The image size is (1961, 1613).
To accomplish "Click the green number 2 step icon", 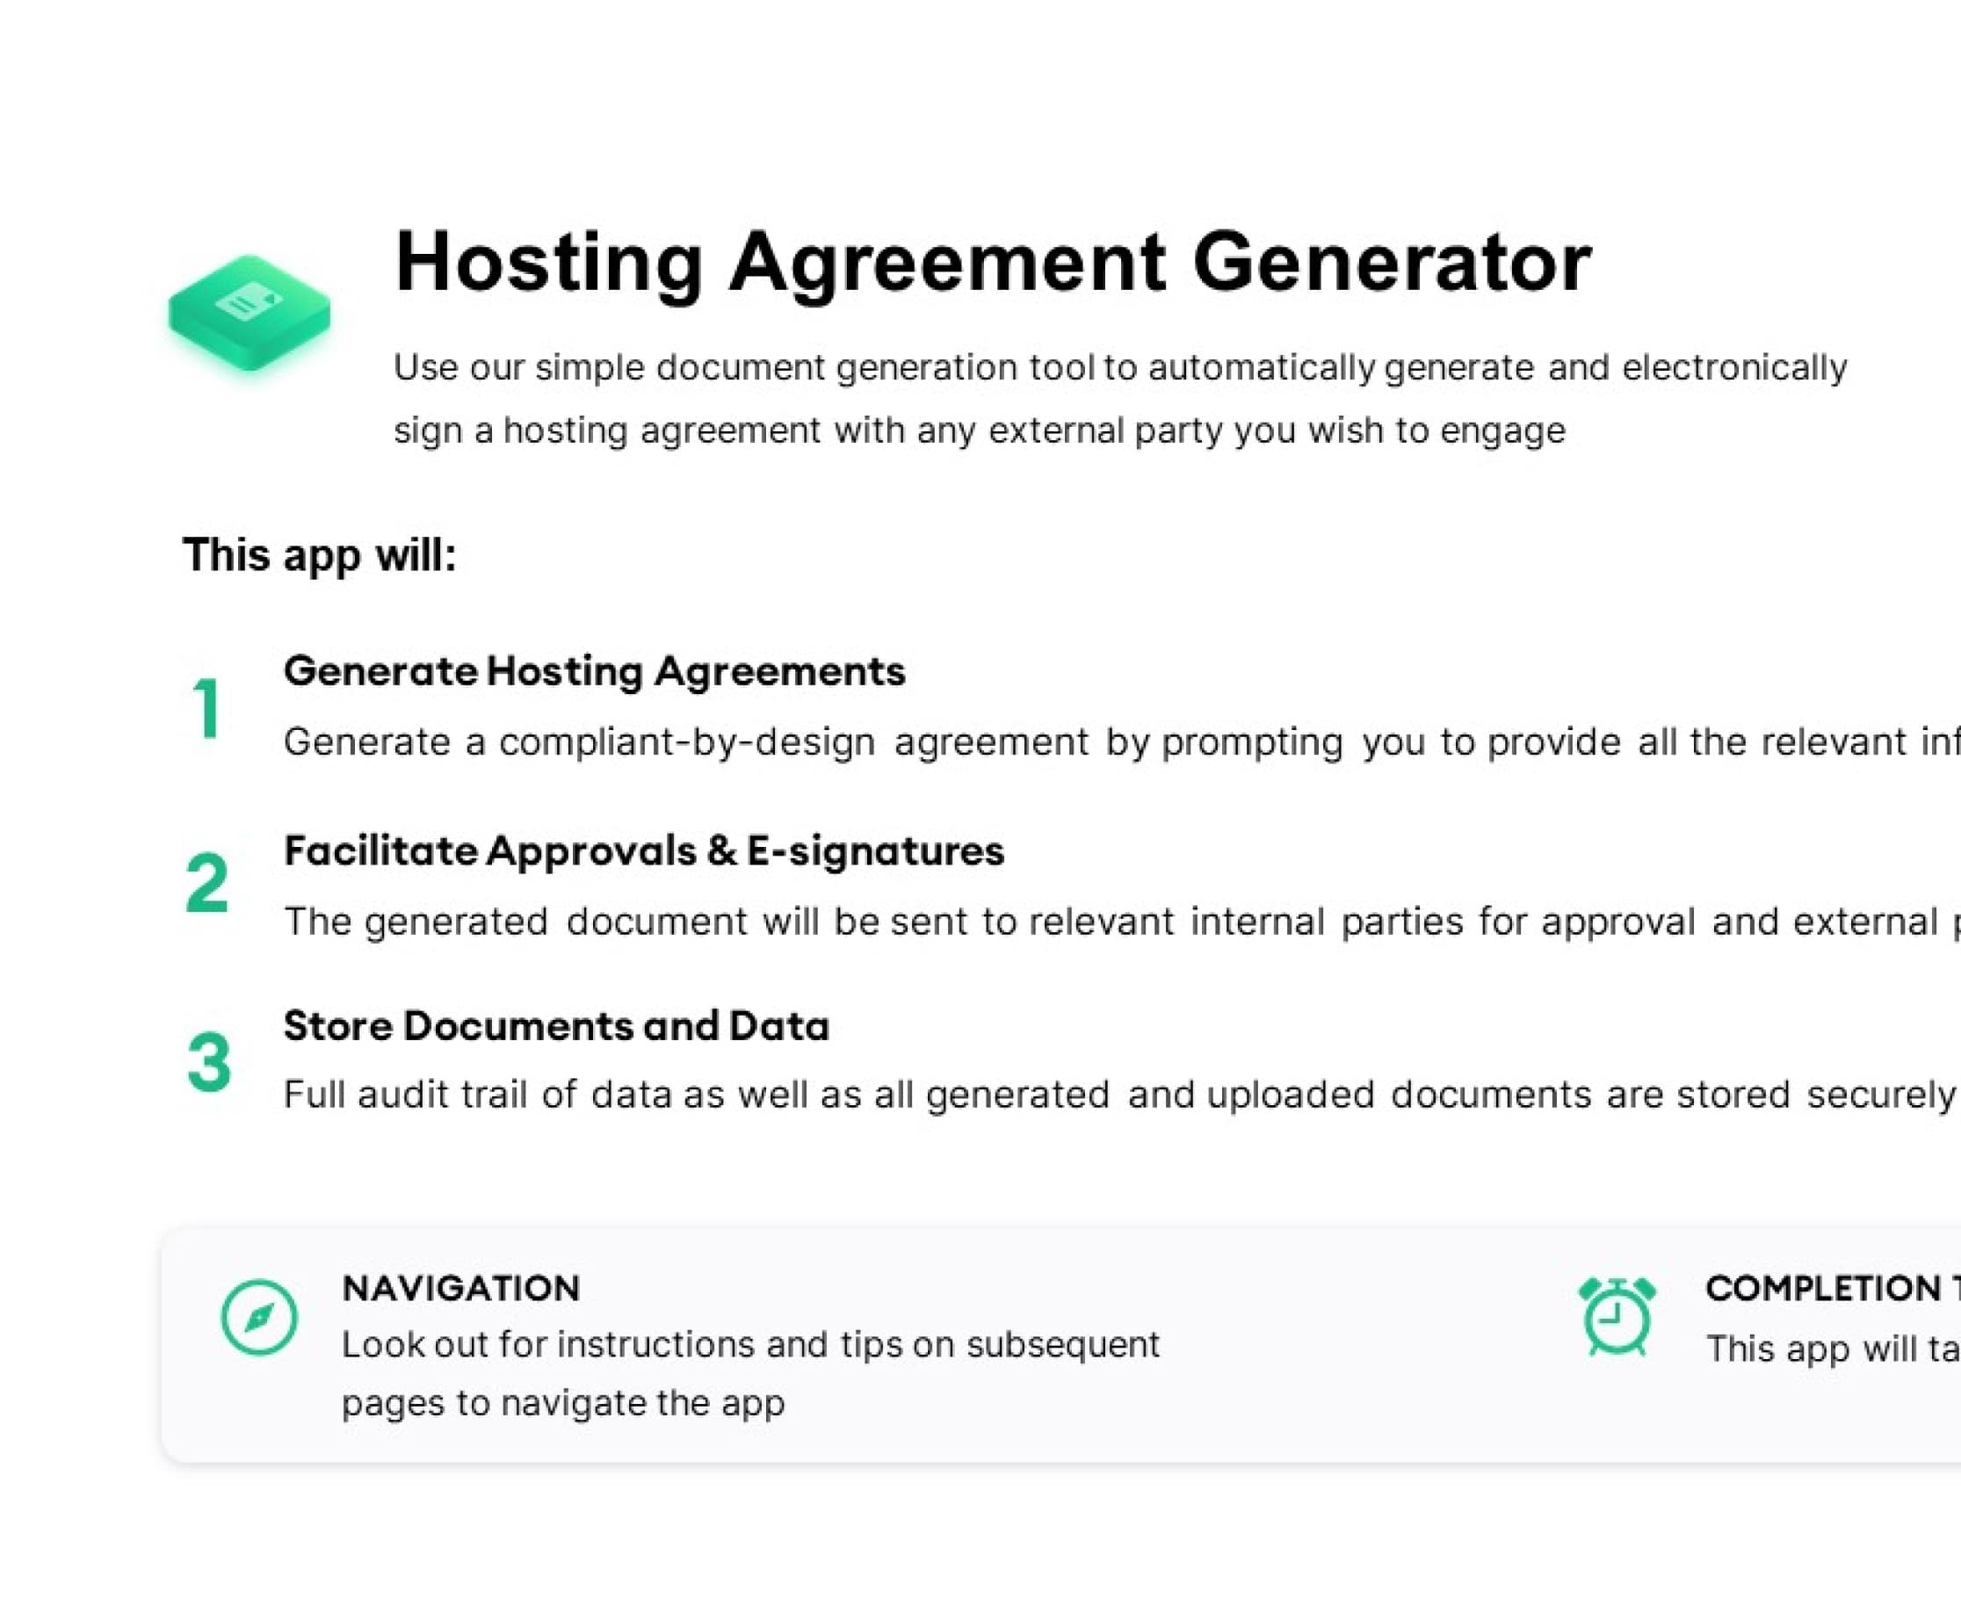I will coord(207,883).
